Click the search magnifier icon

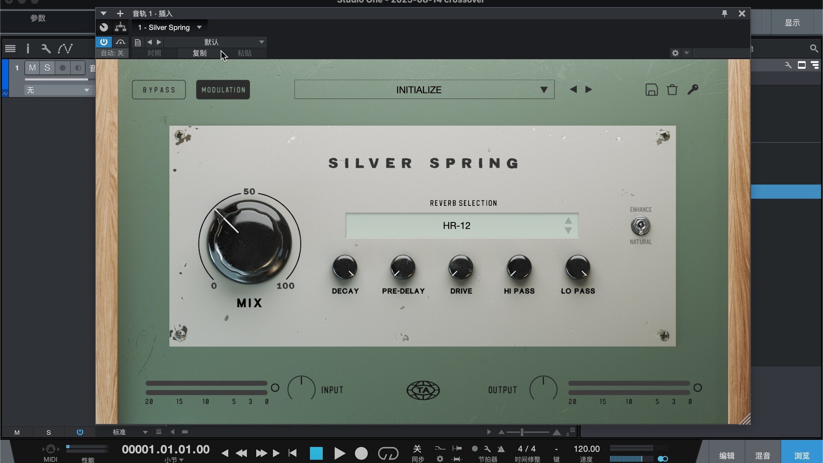tap(814, 48)
